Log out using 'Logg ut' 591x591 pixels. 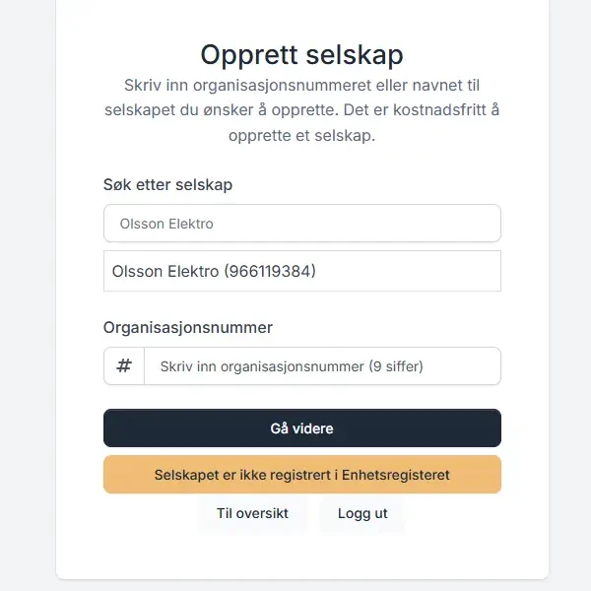tap(362, 513)
